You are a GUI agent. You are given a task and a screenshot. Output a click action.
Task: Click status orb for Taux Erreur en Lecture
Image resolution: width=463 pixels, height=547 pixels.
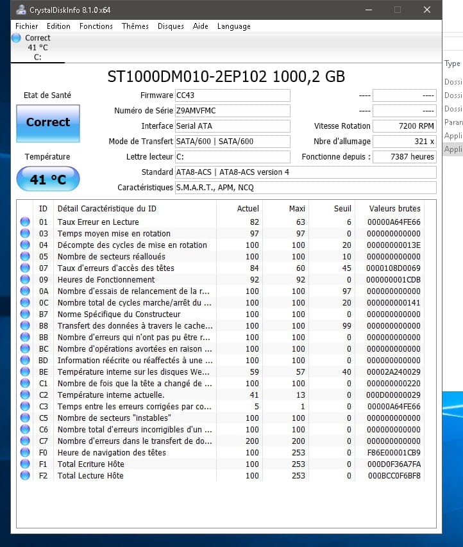[25, 222]
